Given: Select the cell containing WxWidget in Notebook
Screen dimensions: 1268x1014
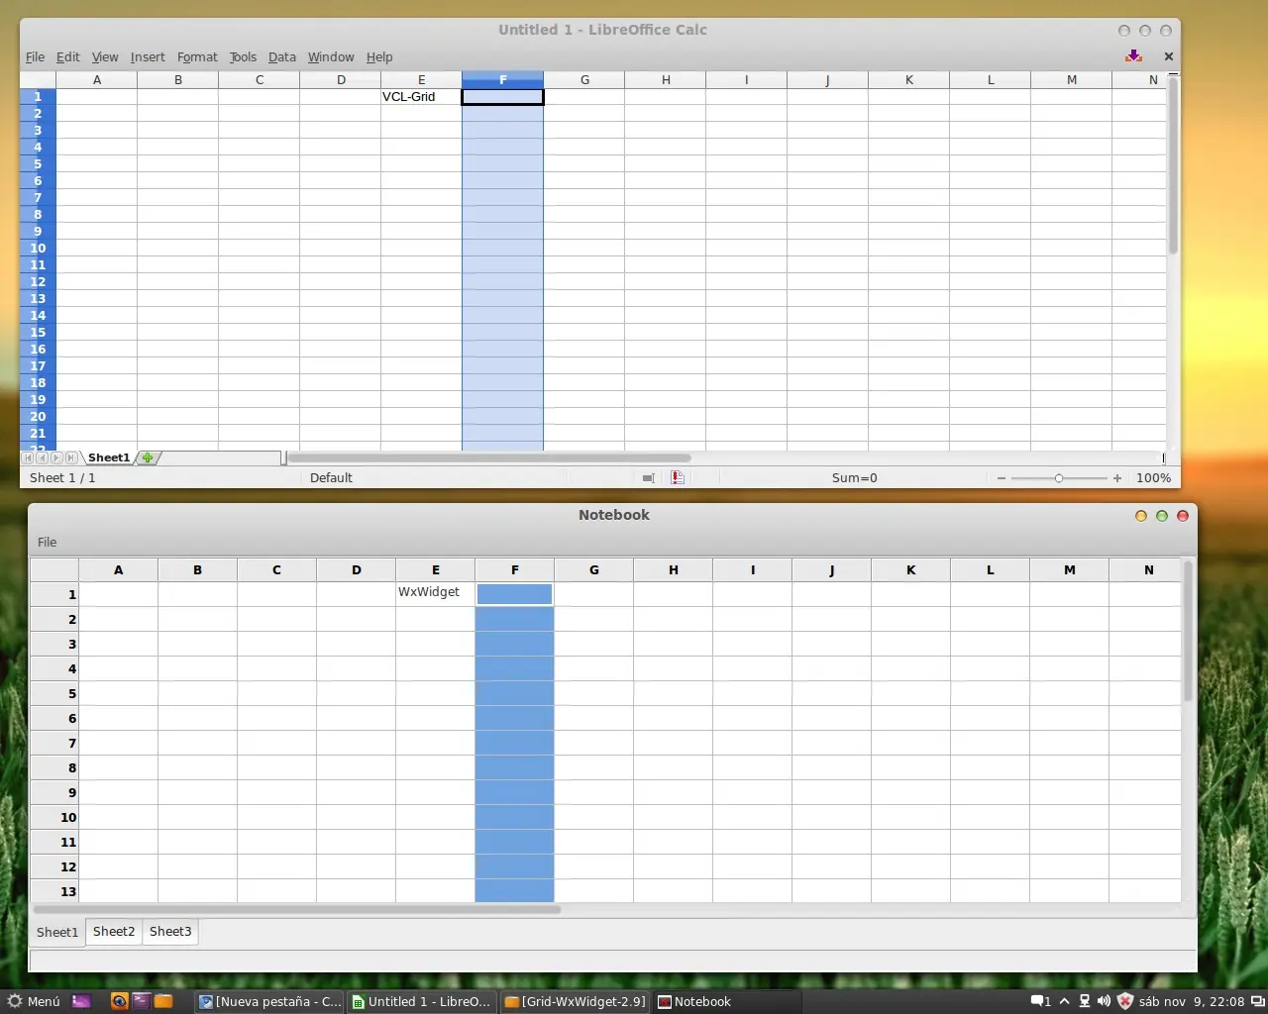Looking at the screenshot, I should pyautogui.click(x=435, y=593).
